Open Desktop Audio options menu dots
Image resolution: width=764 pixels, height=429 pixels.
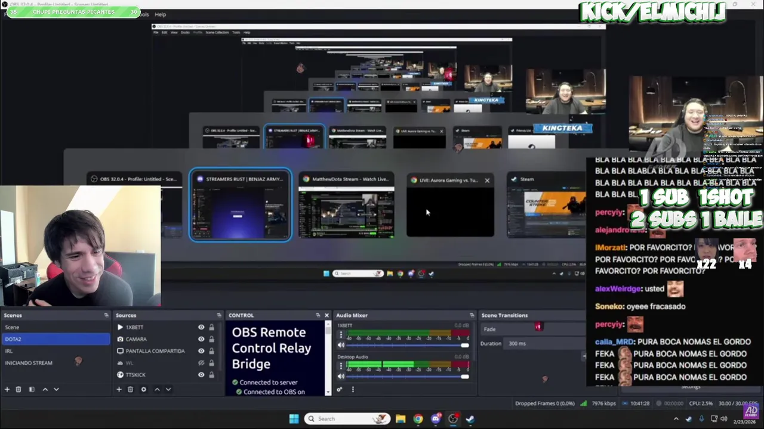[341, 365]
